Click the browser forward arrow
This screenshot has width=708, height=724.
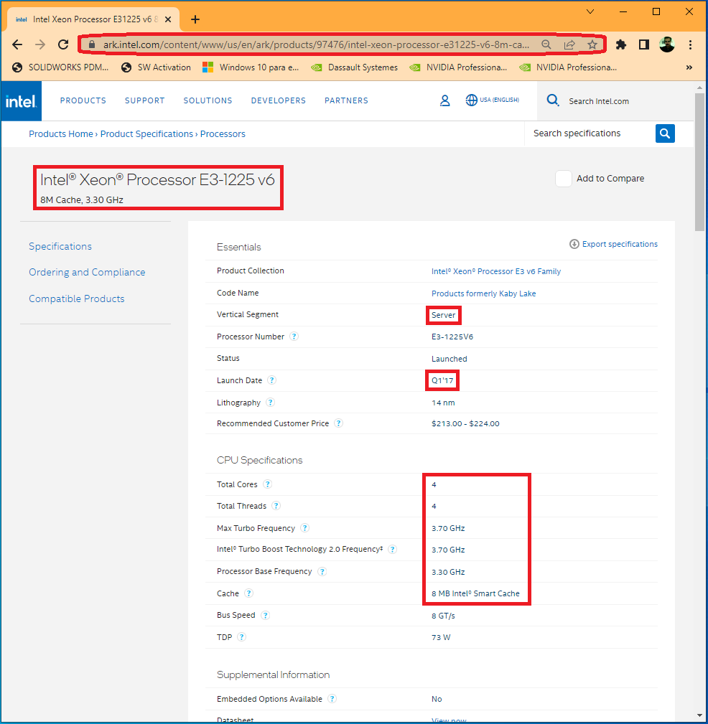point(40,44)
